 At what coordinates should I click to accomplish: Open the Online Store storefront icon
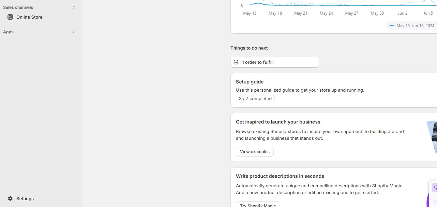pos(10,17)
